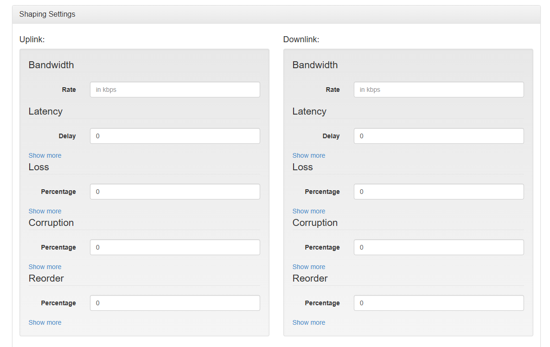Image resolution: width=550 pixels, height=347 pixels.
Task: Show more Downlink Loss options
Action: point(309,211)
